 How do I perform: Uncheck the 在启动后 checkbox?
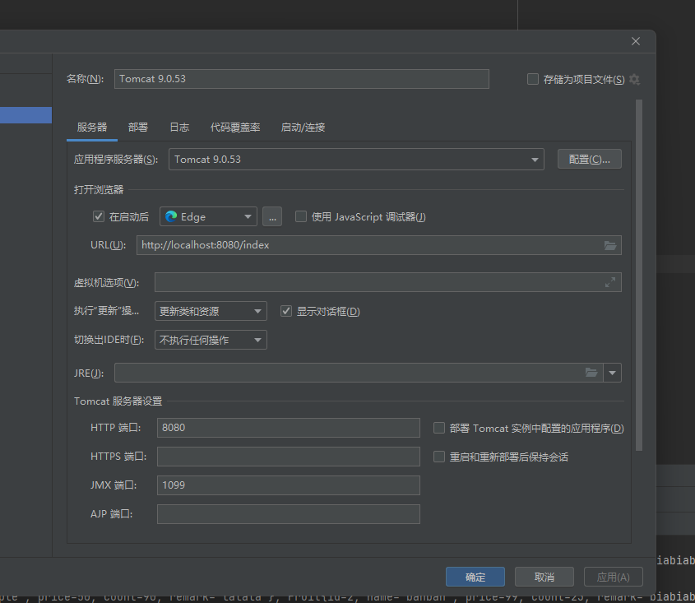click(99, 216)
